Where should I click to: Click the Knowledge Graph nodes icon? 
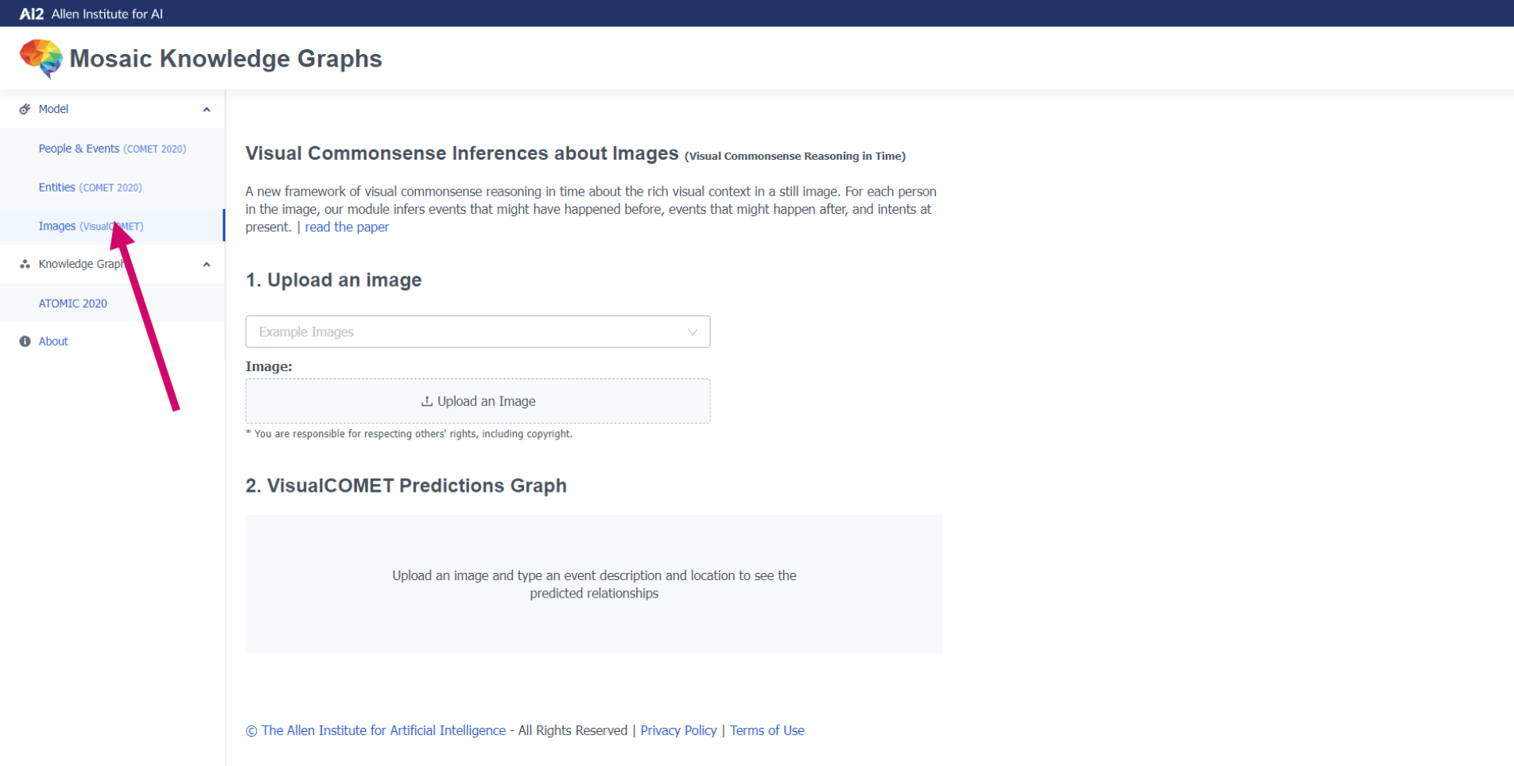click(25, 264)
